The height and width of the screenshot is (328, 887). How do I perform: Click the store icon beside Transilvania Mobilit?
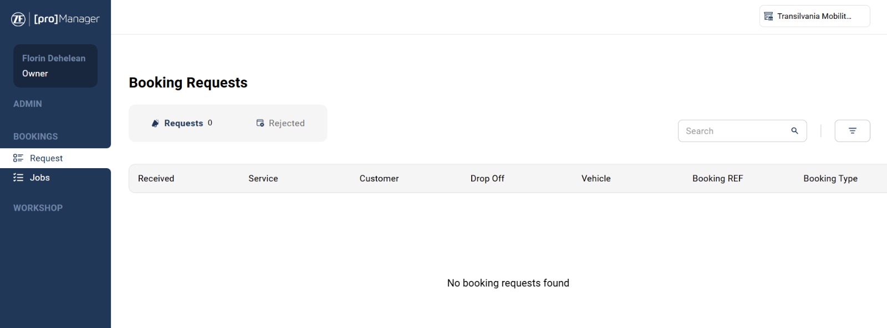coord(768,16)
